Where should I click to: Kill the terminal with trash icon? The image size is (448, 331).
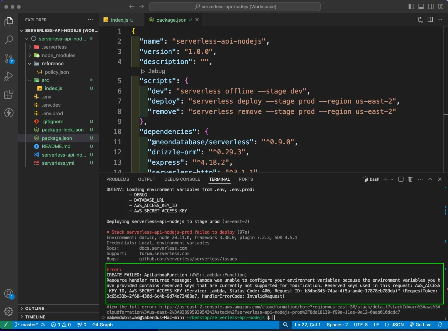(410, 179)
